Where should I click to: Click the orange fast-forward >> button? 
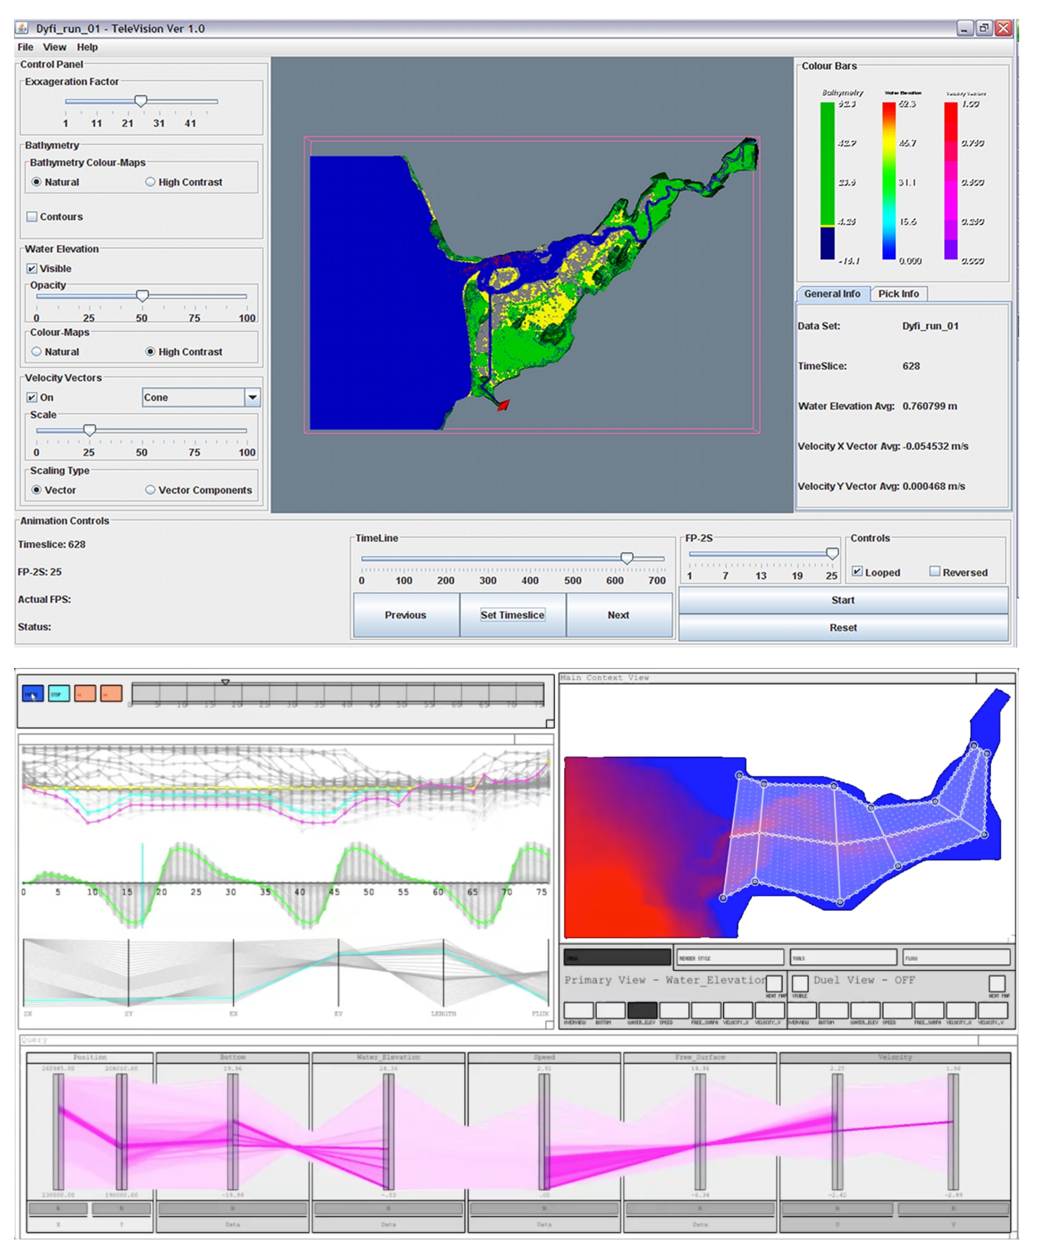[x=111, y=694]
